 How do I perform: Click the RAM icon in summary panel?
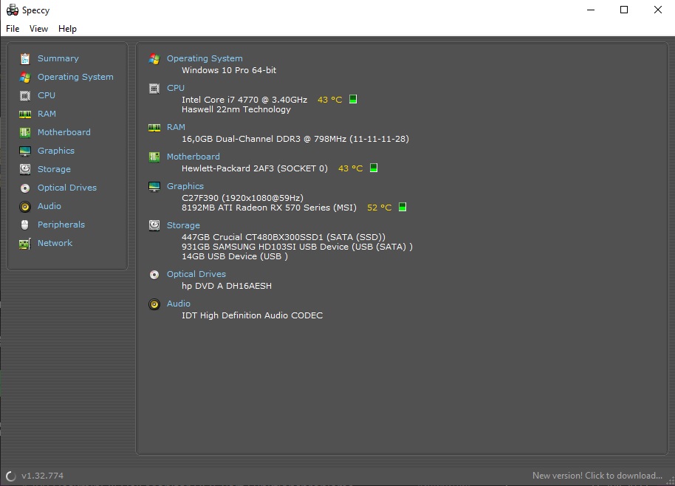point(154,128)
